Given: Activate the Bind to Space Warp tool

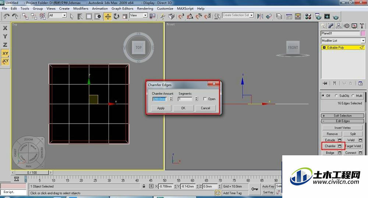Looking at the screenshot, I should (x=42, y=16).
